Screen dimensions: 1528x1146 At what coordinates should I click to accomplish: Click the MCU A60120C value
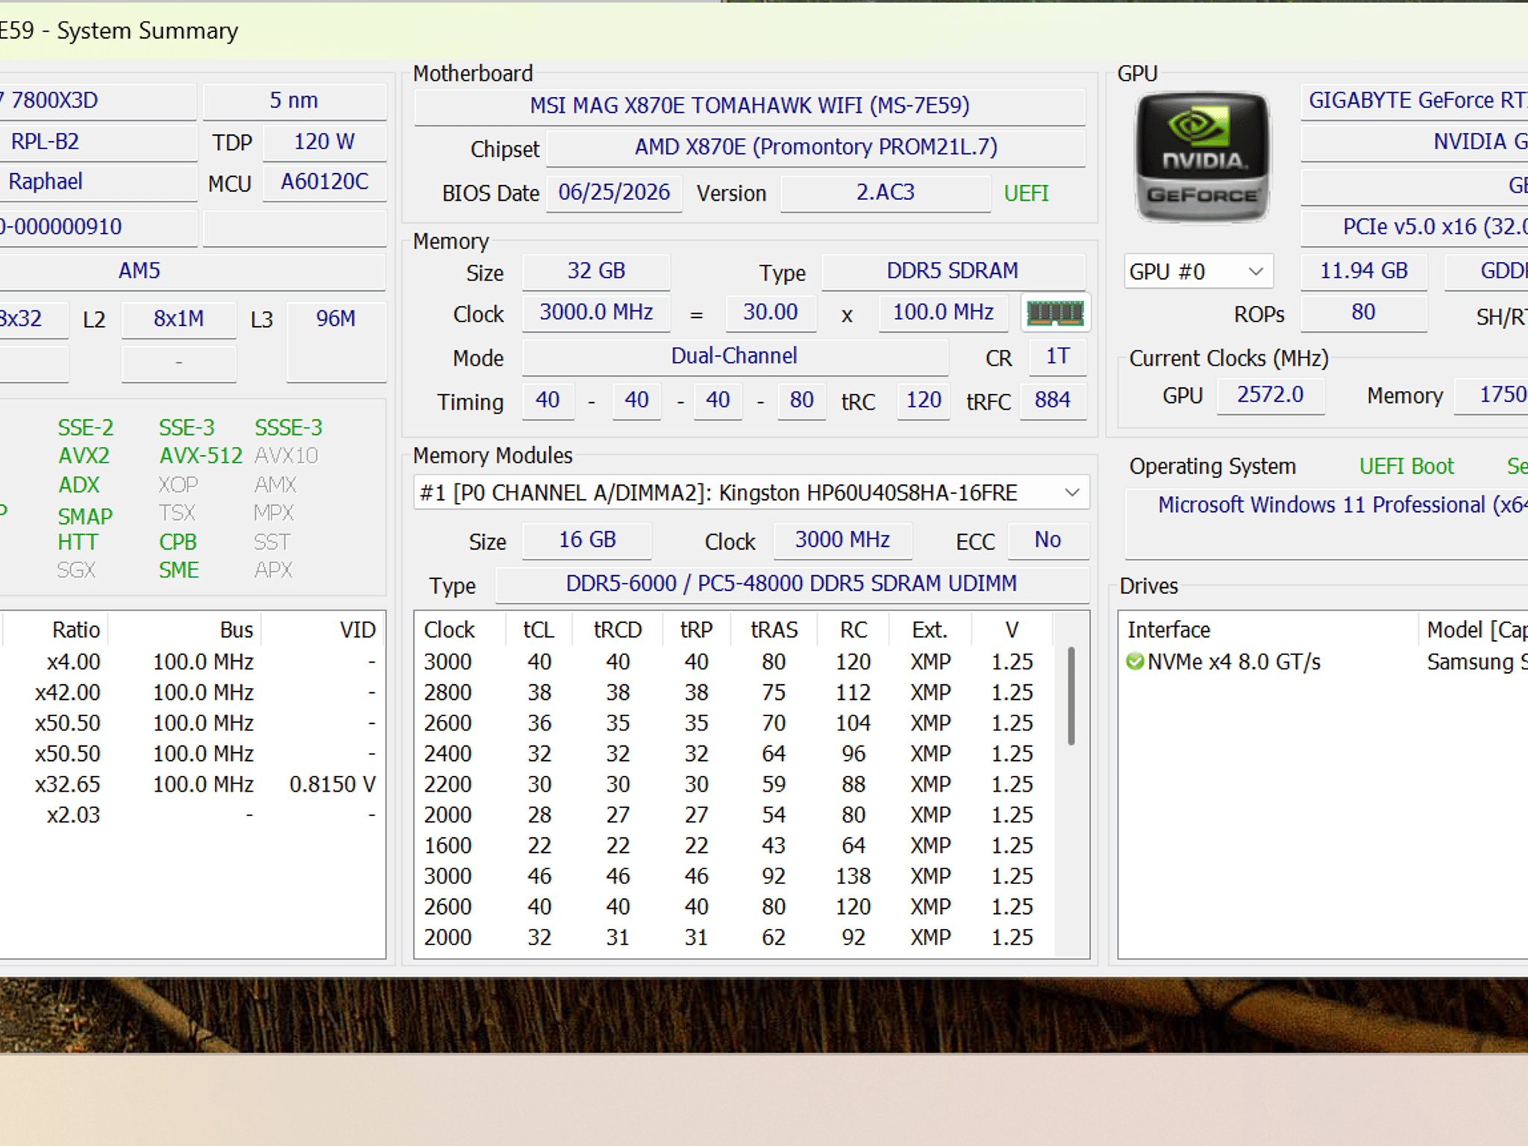click(325, 183)
